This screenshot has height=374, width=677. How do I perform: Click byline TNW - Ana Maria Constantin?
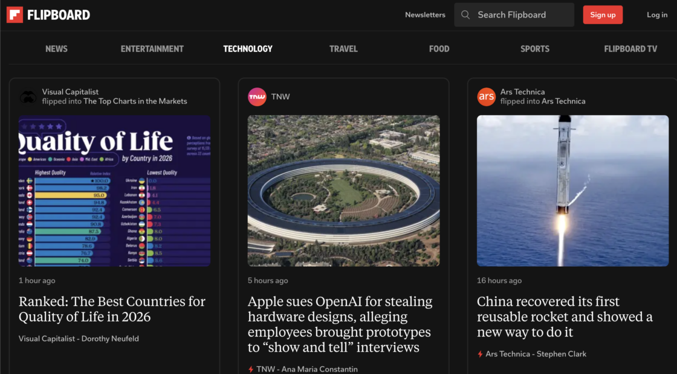pos(307,369)
